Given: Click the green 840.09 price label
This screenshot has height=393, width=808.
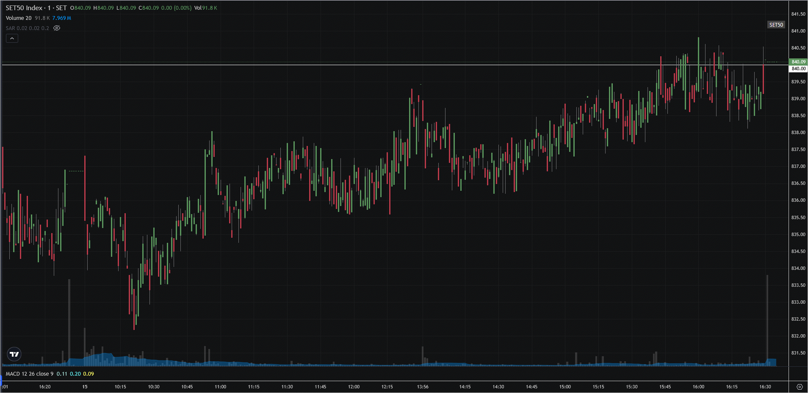Looking at the screenshot, I should [x=798, y=62].
